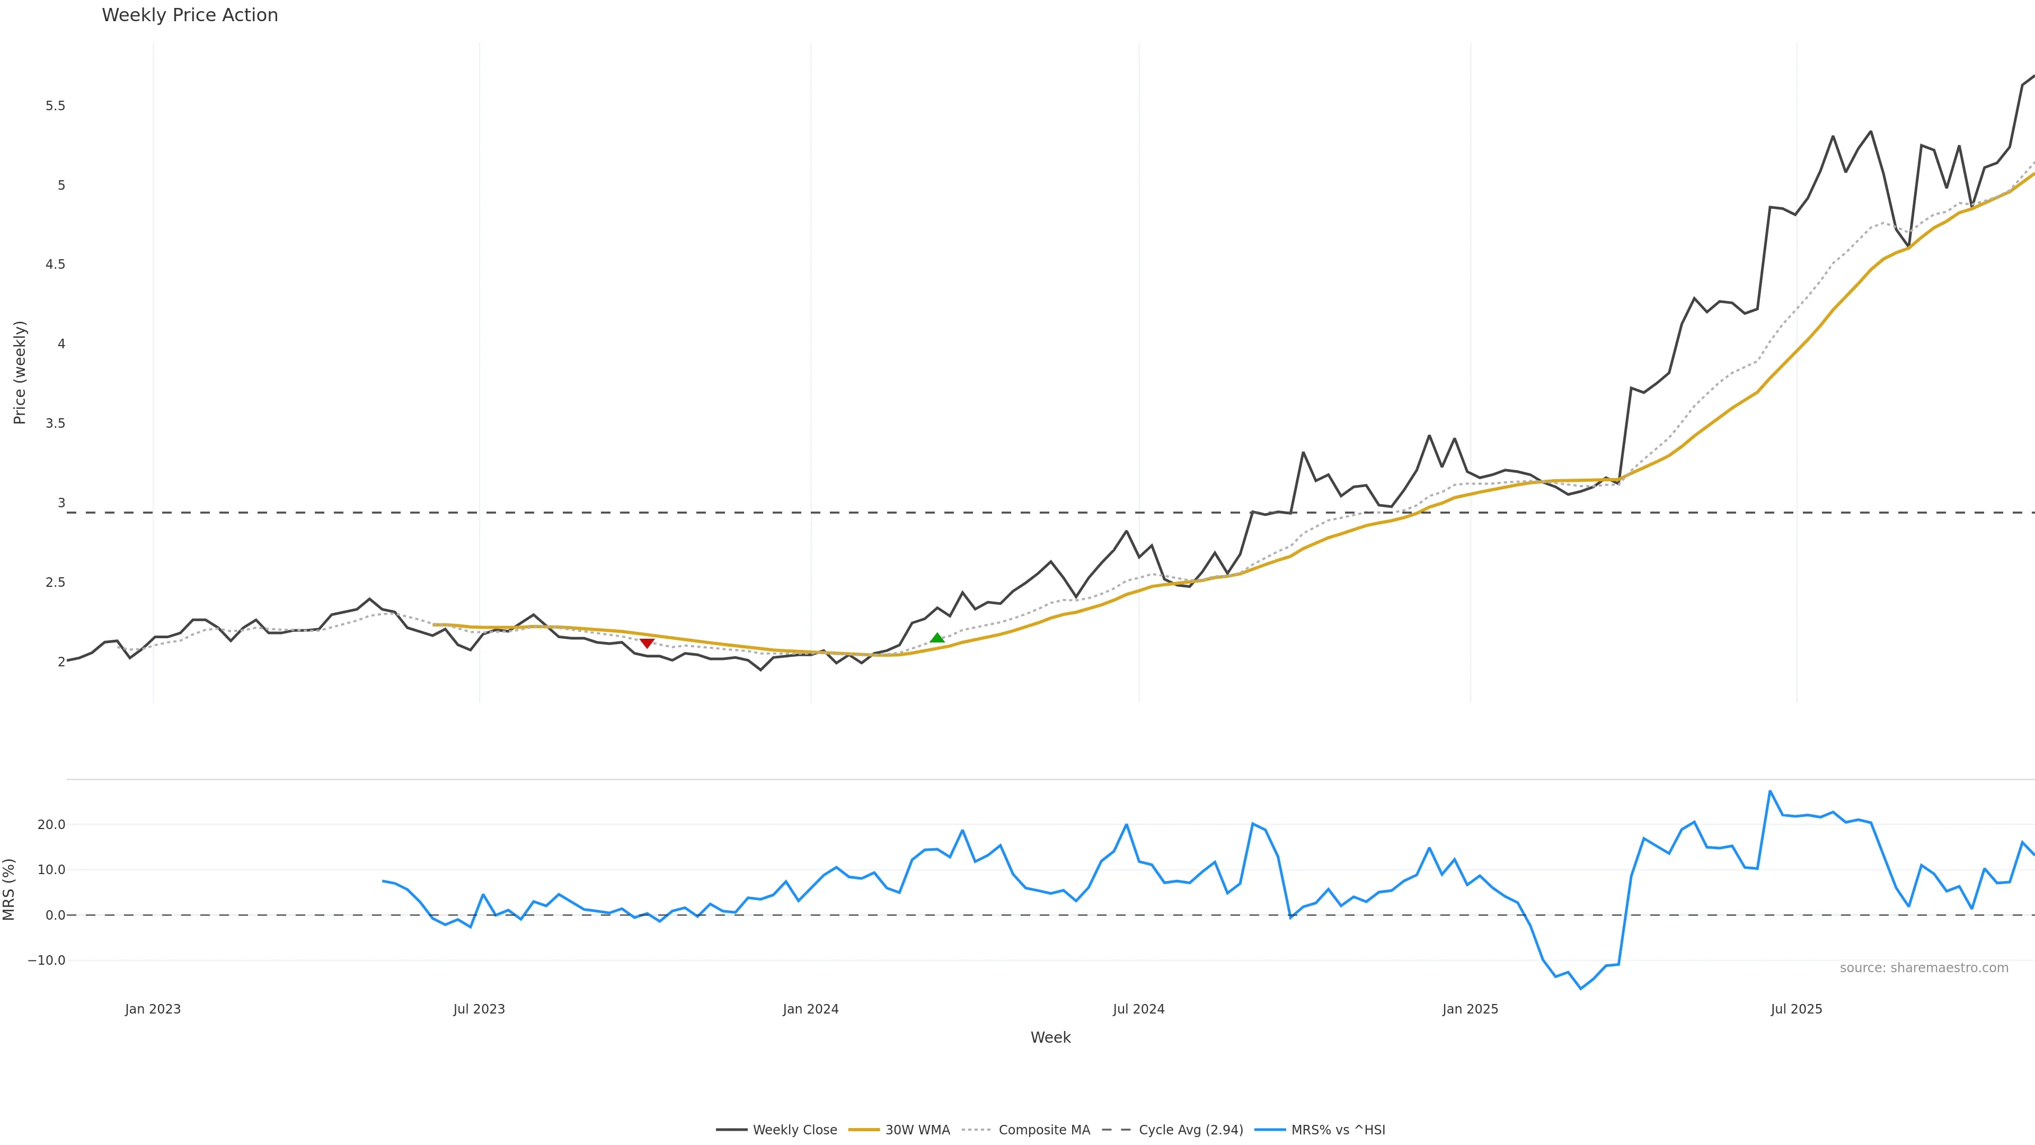Click the green up-triangle signal marker
Viewport: 2035px width, 1145px height.
(x=937, y=638)
